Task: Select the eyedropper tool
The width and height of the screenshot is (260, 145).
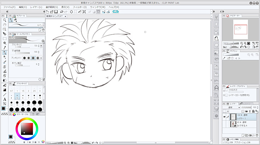Action: click(x=5, y=48)
